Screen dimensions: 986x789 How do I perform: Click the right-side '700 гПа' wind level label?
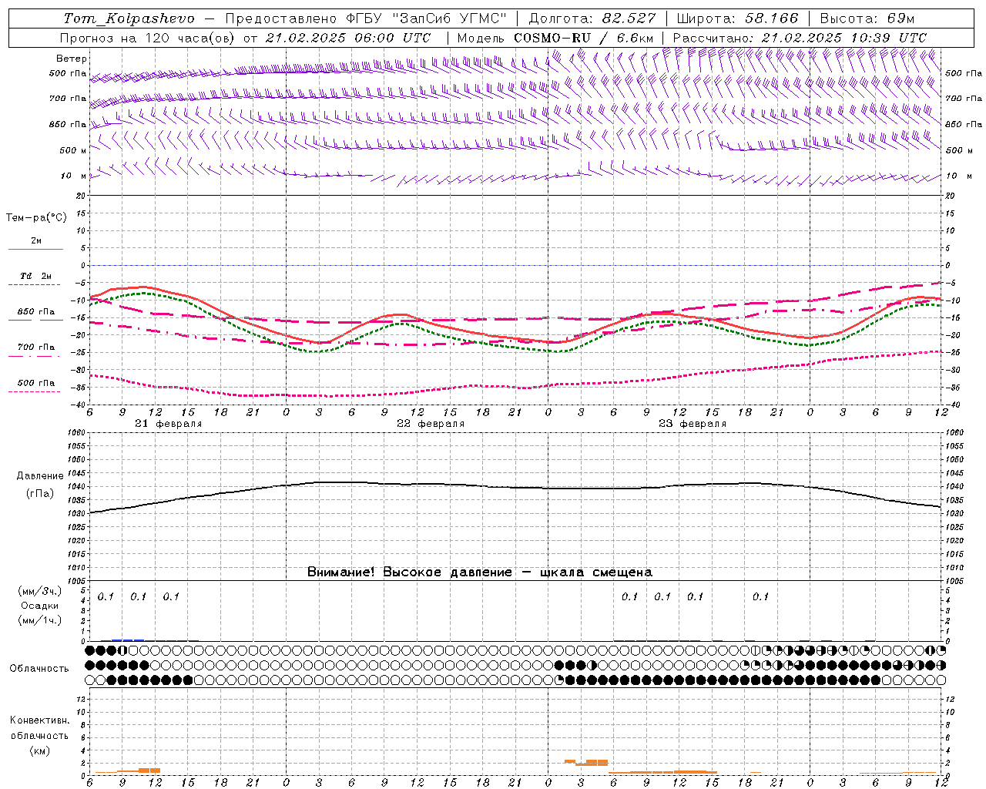pos(964,99)
